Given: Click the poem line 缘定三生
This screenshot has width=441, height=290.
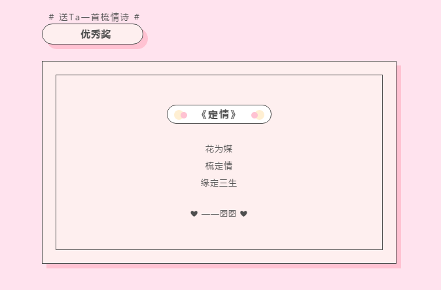Looking at the screenshot, I should (x=219, y=183).
